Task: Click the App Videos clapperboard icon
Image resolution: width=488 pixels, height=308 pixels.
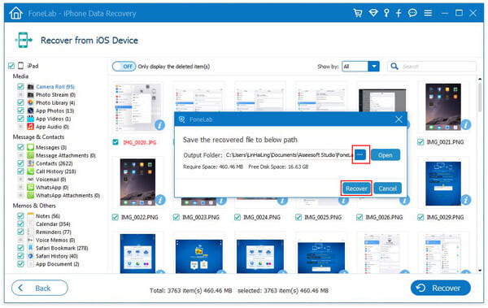Action: tap(31, 119)
